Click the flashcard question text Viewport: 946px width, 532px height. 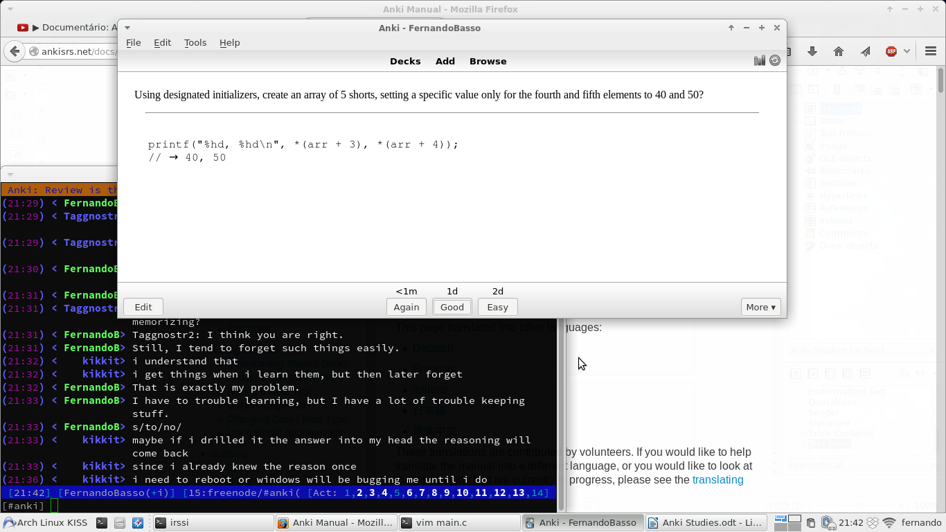419,94
